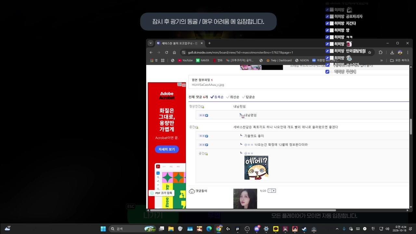The image size is (416, 234).
Task: Open Chrome downloads
Action: coord(392,52)
